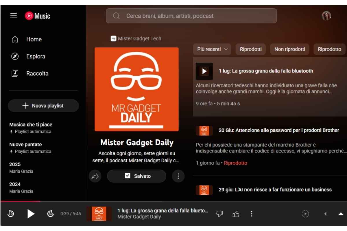Click the left-pointing triangle in player bar
The width and height of the screenshot is (347, 231).
click(325, 214)
